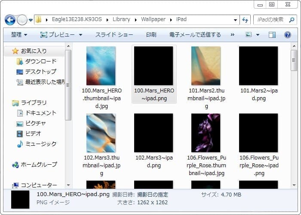Open the プレビュー dropdown arrow

(x=81, y=35)
